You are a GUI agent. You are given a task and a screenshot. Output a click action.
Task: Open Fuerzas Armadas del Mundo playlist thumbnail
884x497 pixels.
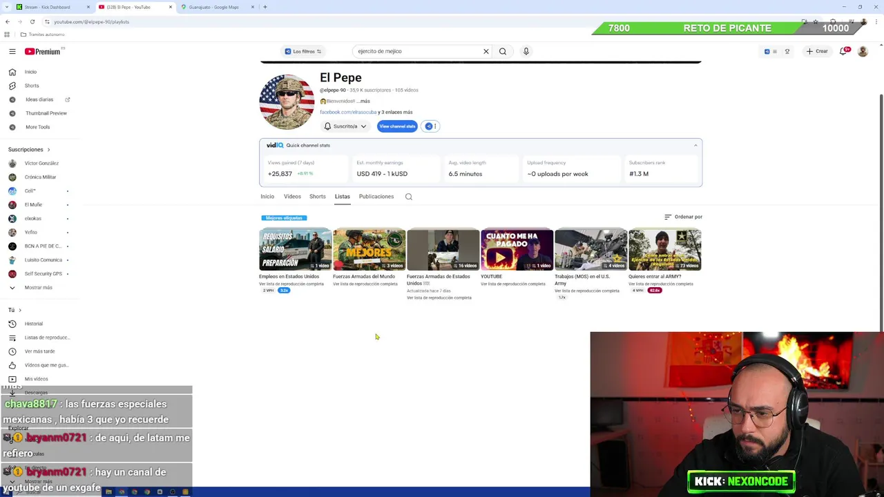[x=369, y=249]
